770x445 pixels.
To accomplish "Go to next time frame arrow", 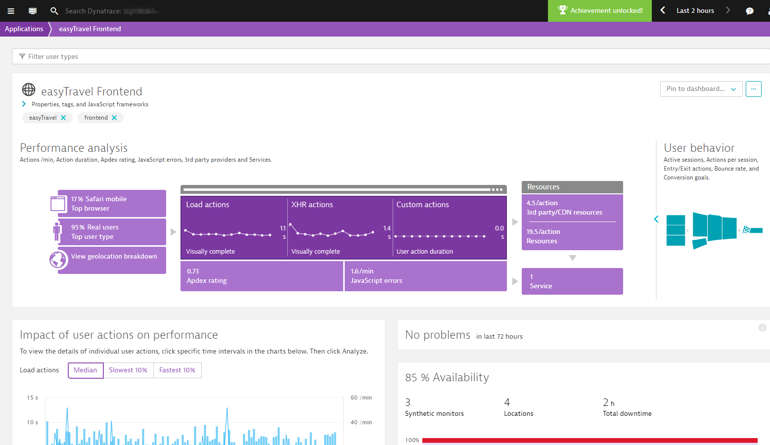I will (728, 10).
